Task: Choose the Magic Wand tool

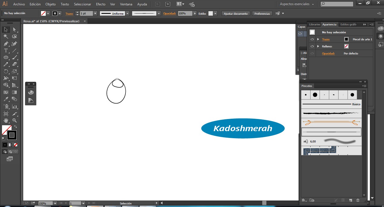Action: coord(6,36)
